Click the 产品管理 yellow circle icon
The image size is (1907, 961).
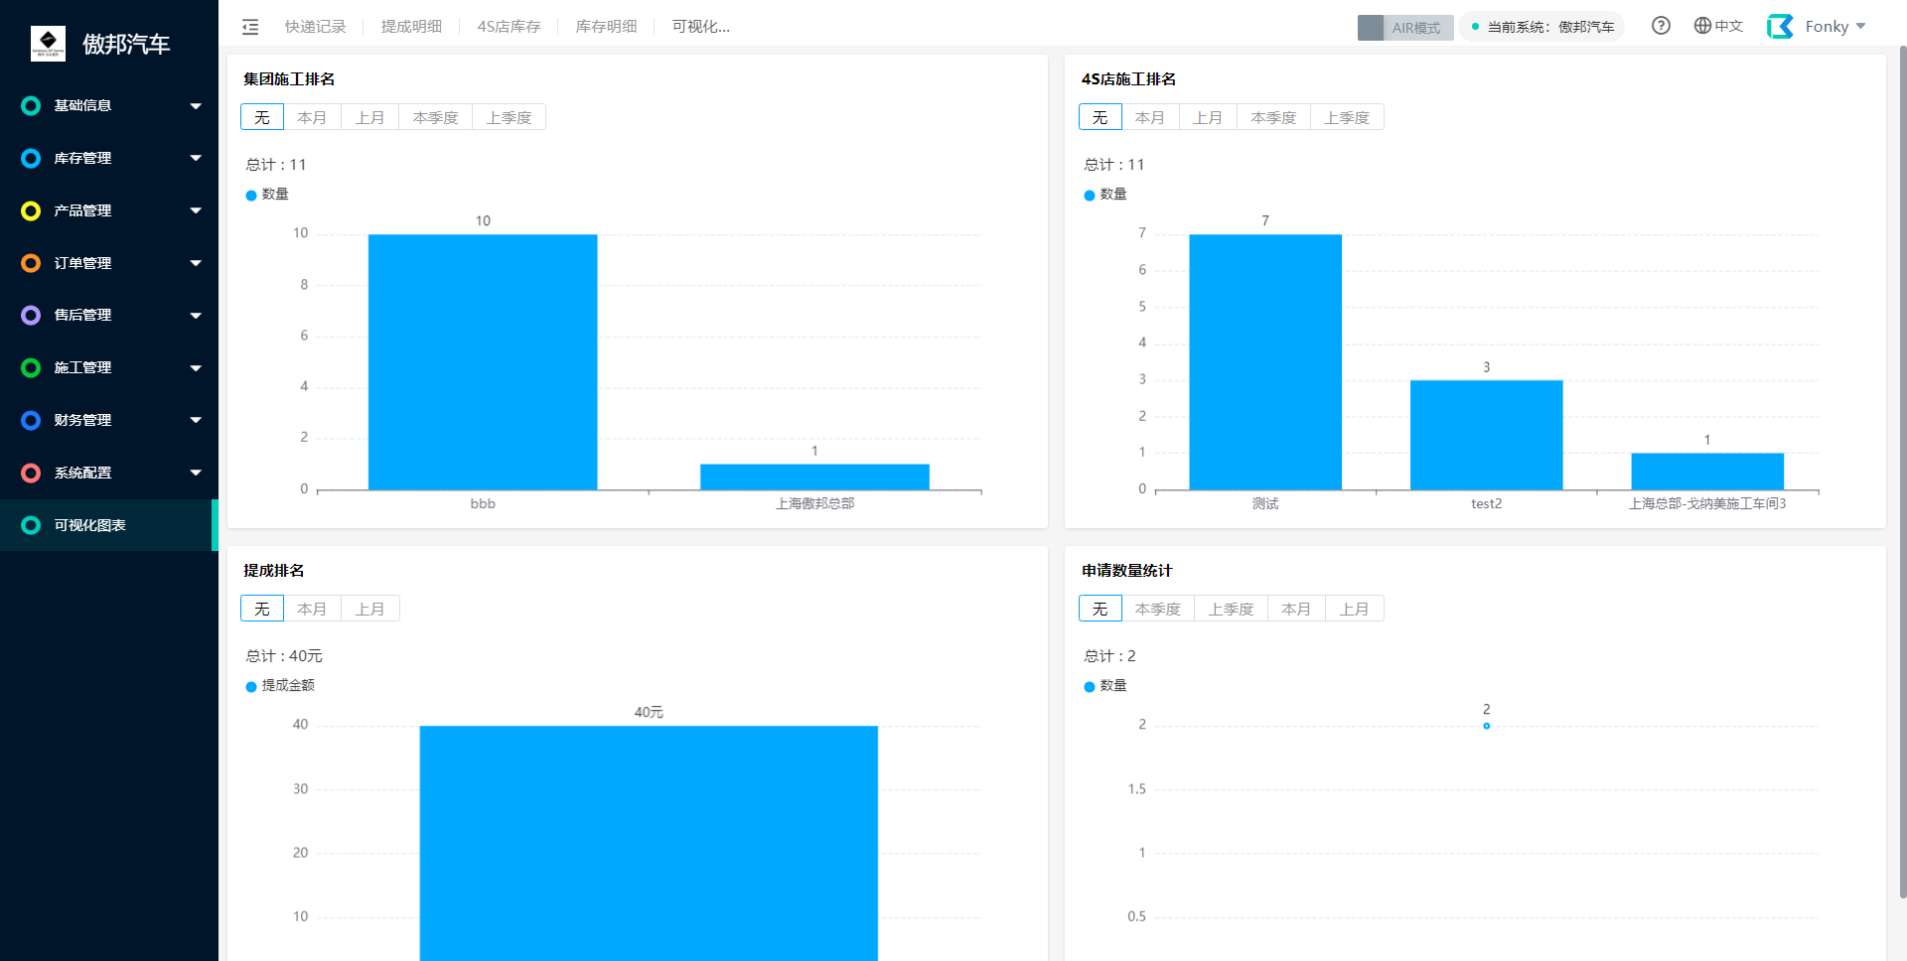[x=31, y=210]
